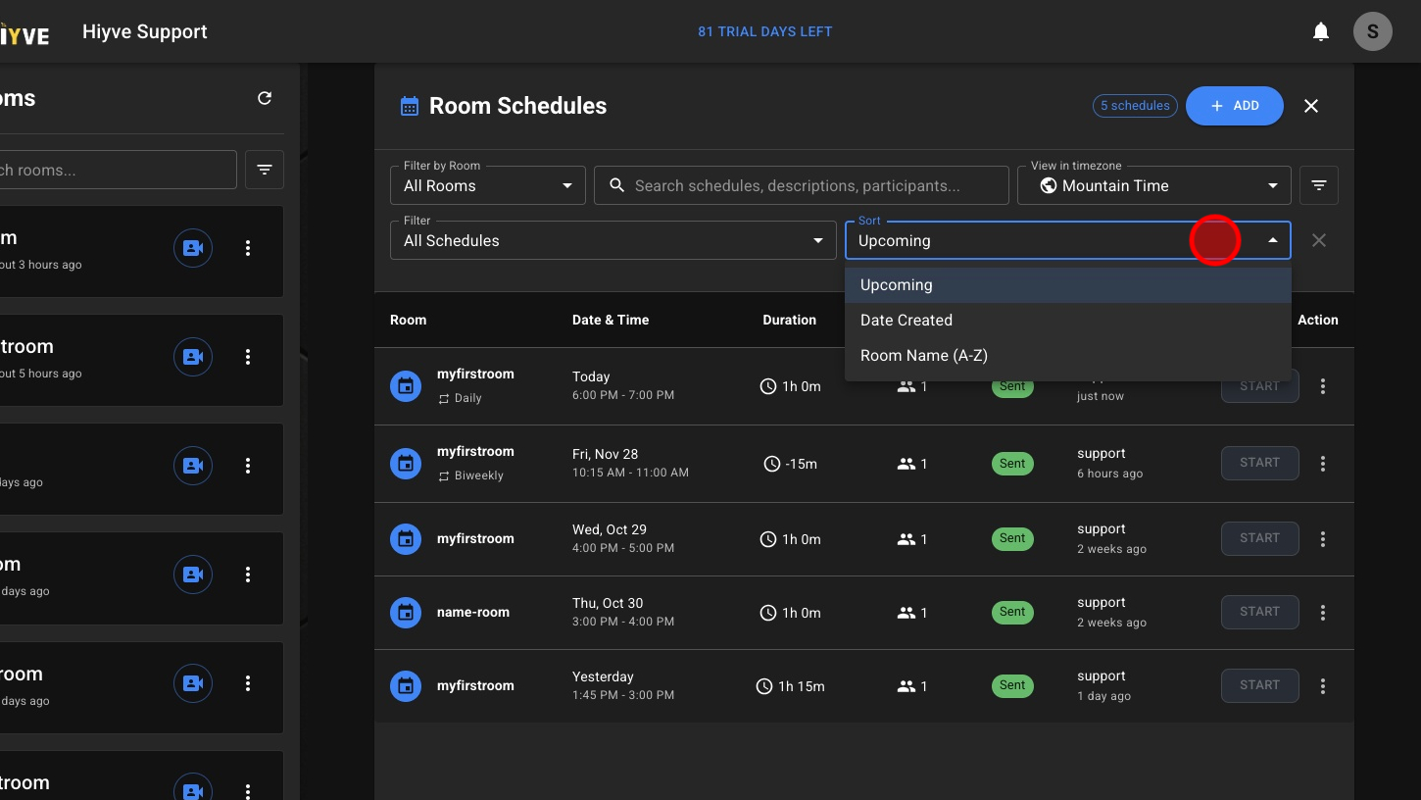Click the video camera icon on first room
Viewport: 1421px width, 800px height.
click(x=193, y=248)
